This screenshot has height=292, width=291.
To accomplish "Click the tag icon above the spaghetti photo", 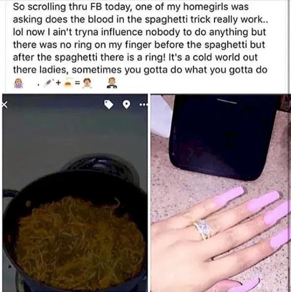I will pos(108,105).
